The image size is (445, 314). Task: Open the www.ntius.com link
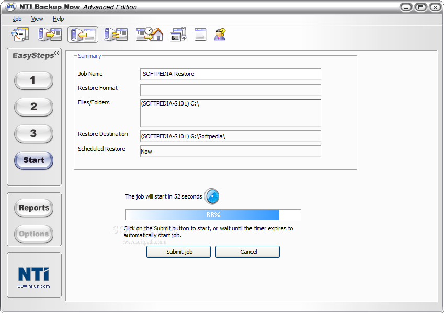pos(34,286)
